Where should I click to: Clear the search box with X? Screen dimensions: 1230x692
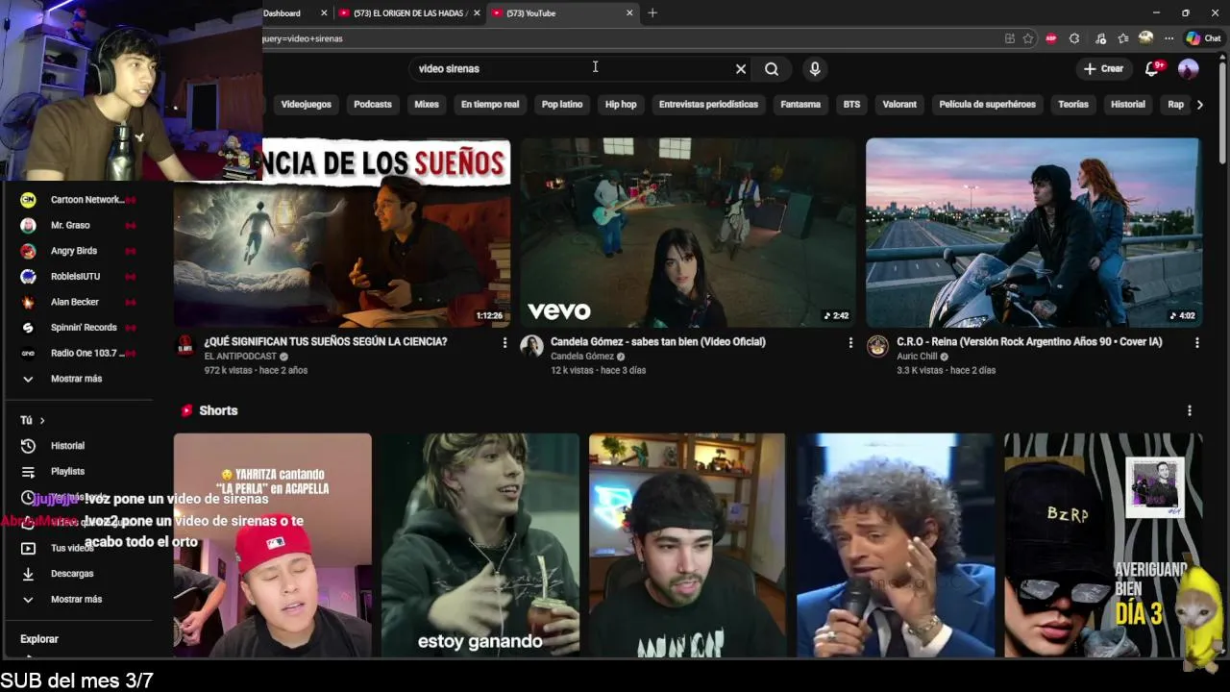point(741,69)
